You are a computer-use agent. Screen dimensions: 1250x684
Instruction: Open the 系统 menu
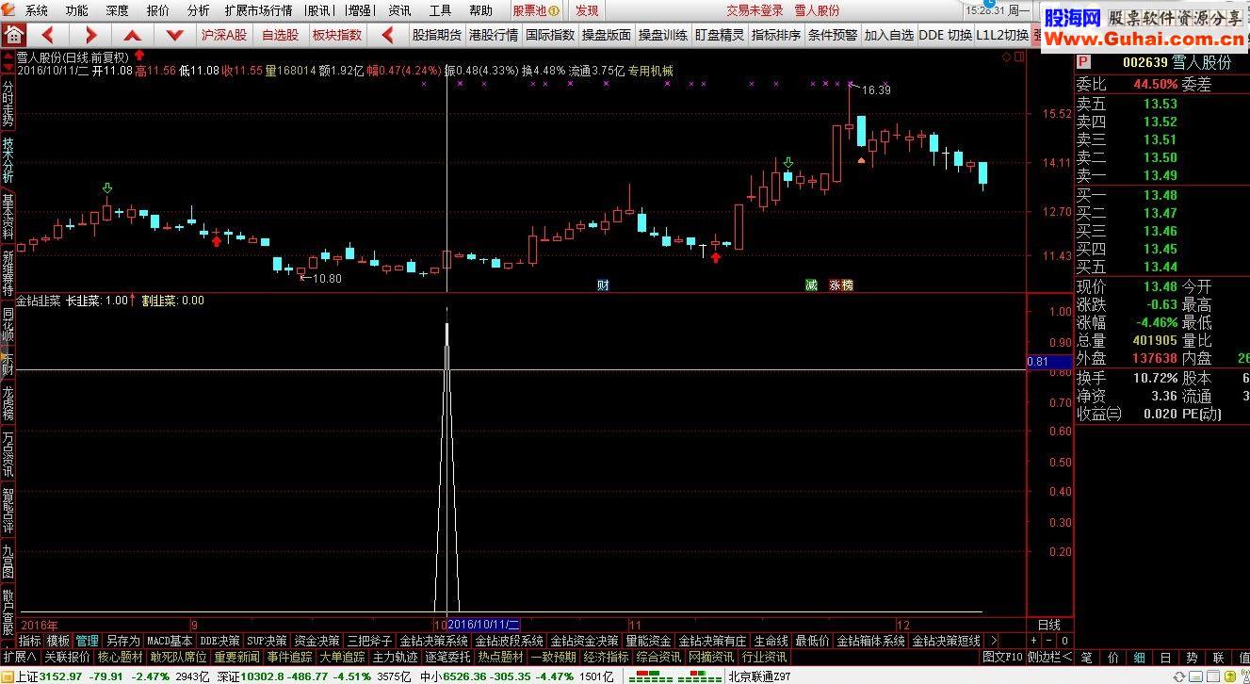pyautogui.click(x=37, y=11)
